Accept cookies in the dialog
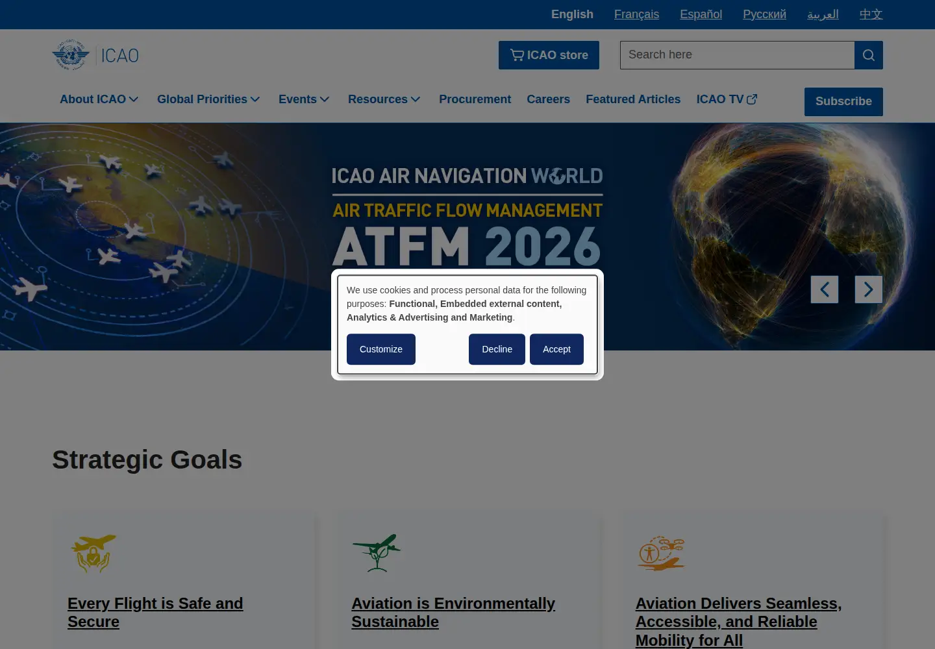The width and height of the screenshot is (935, 649). point(556,349)
